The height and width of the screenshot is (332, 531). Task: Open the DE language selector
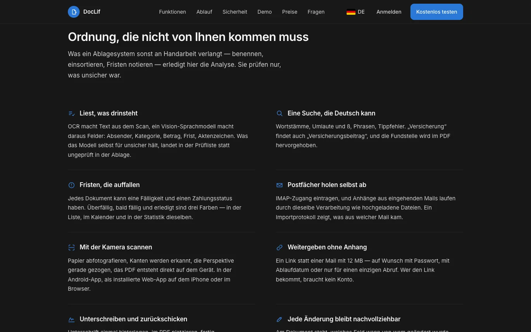tap(356, 12)
